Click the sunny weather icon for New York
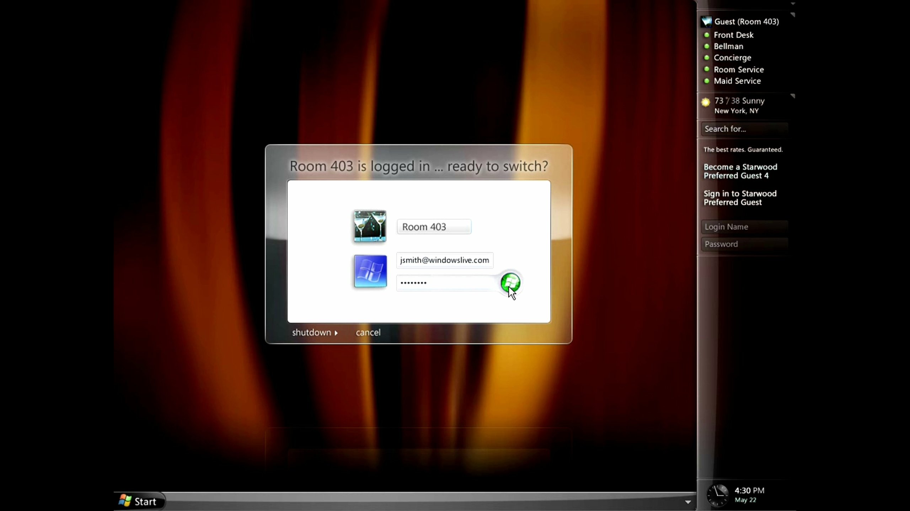 click(706, 102)
